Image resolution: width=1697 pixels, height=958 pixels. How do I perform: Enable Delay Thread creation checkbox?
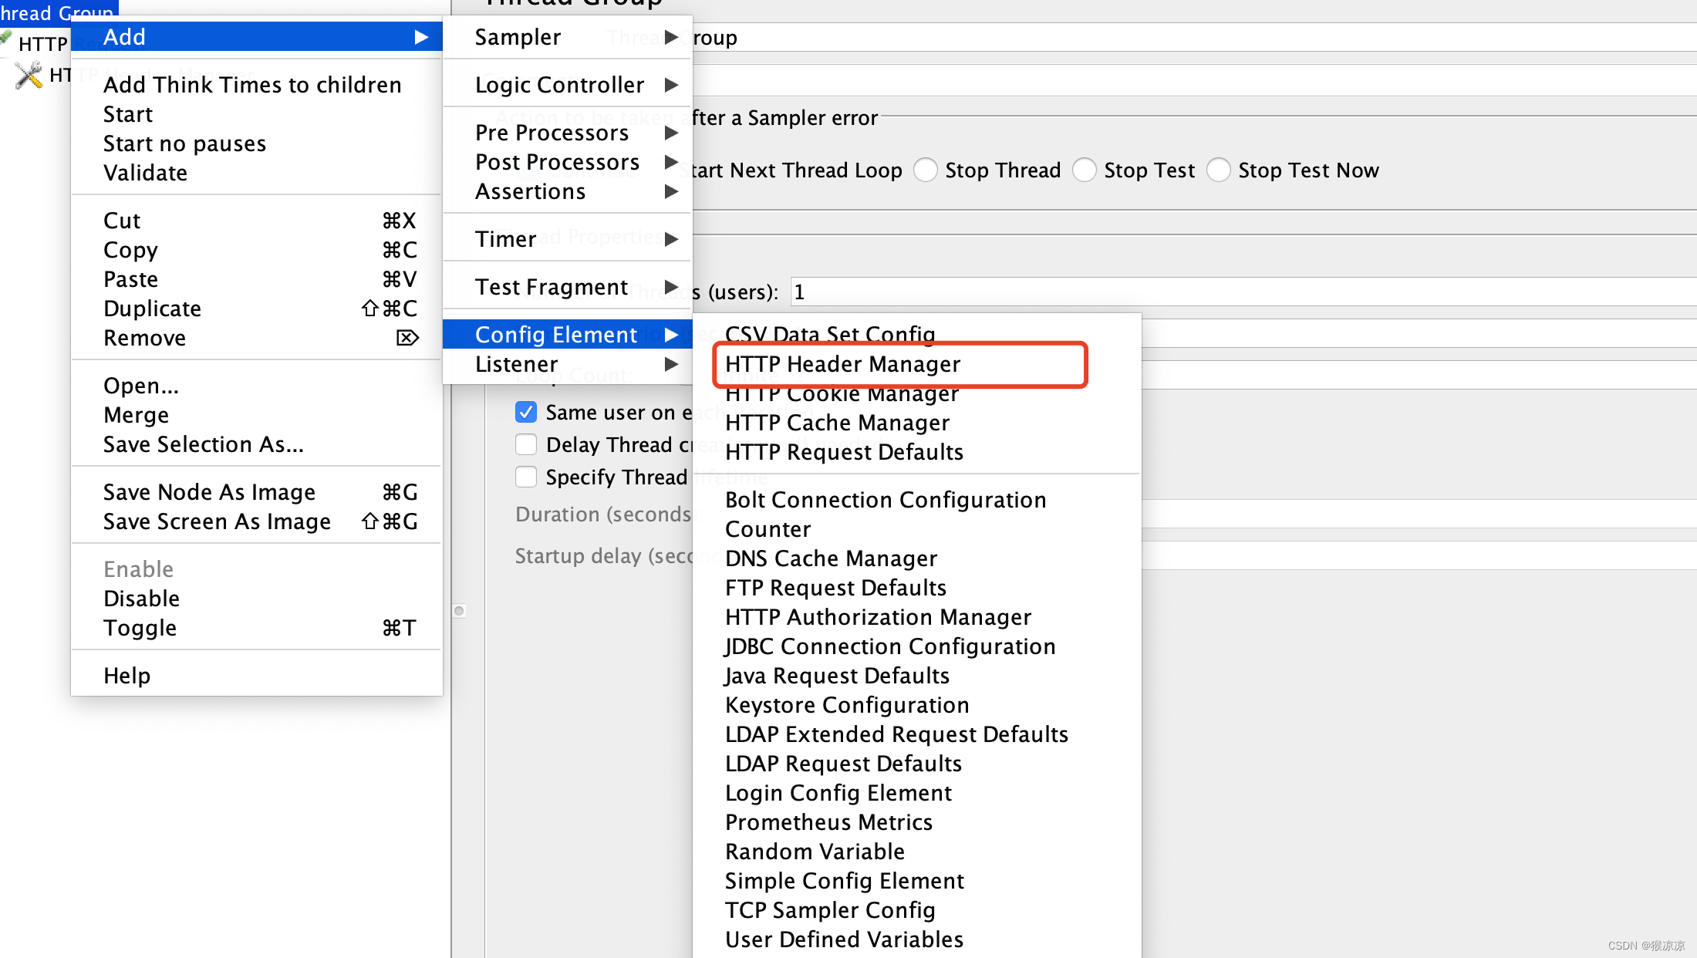(x=526, y=444)
